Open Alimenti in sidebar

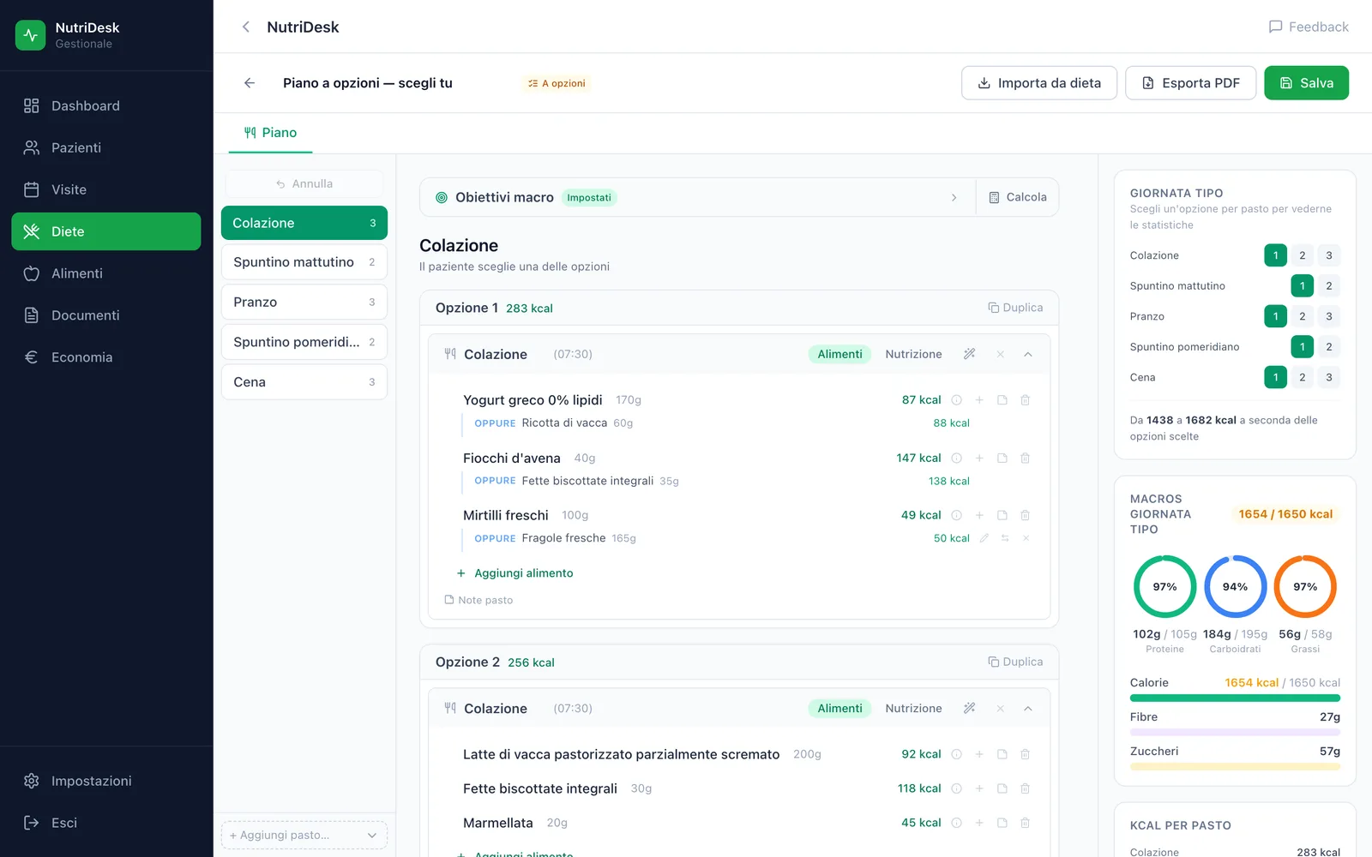(106, 273)
